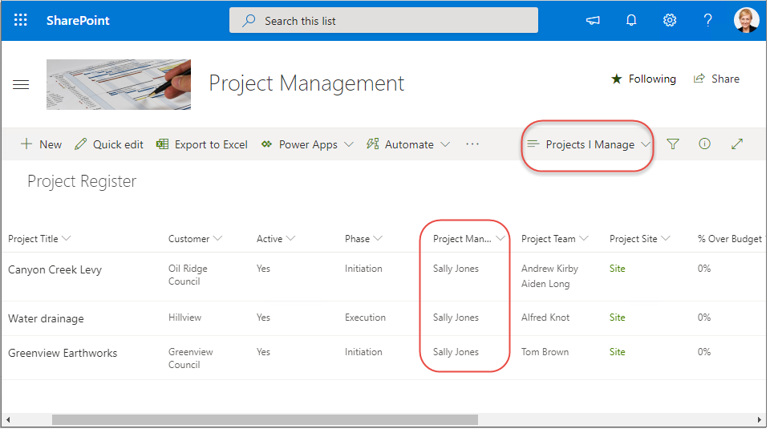Image resolution: width=770 pixels, height=433 pixels.
Task: Open the Site link for Canyon Creek Levy
Action: click(617, 269)
